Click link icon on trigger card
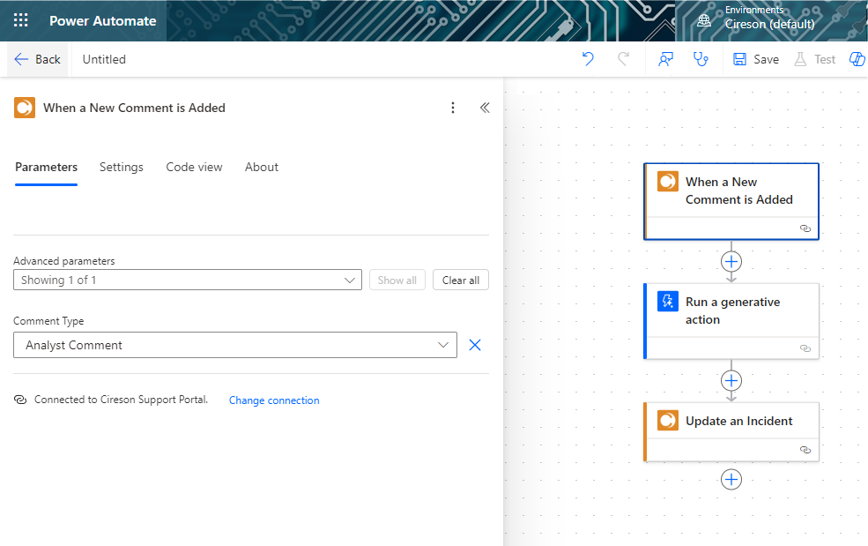The image size is (868, 546). click(x=805, y=228)
